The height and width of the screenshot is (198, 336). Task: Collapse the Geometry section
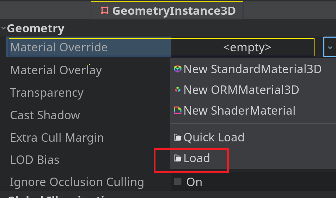pos(4,28)
